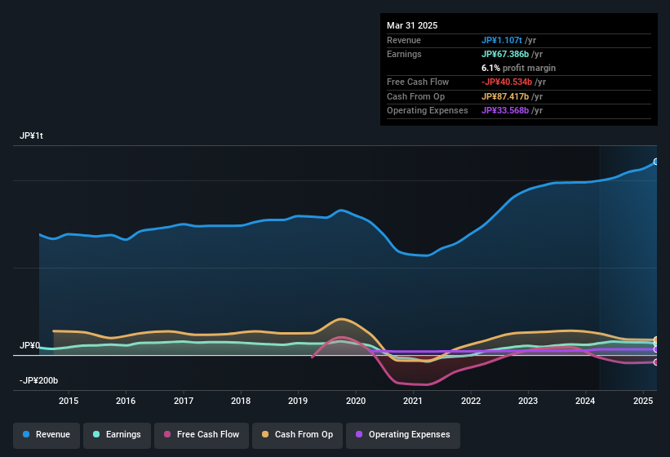Image resolution: width=670 pixels, height=457 pixels.
Task: Toggle the Earnings series legend button
Action: [x=117, y=435]
